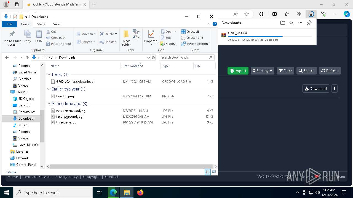Create a New folder
The width and height of the screenshot is (353, 198).
[126, 38]
